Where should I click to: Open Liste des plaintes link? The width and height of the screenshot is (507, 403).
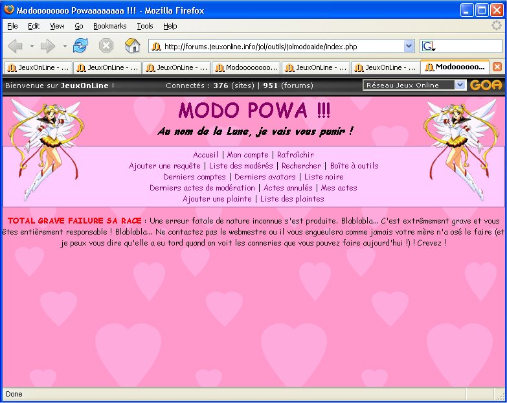[x=292, y=199]
